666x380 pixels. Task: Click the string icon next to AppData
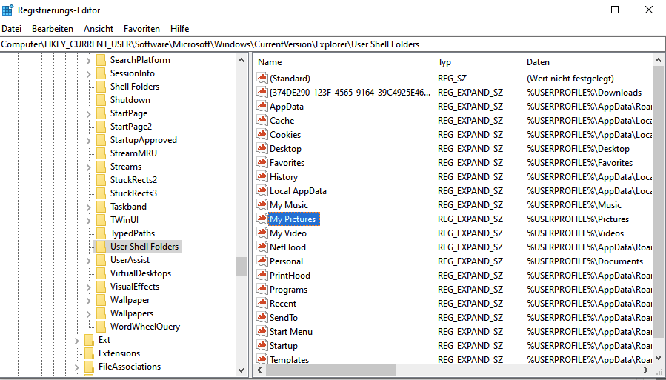[x=262, y=106]
